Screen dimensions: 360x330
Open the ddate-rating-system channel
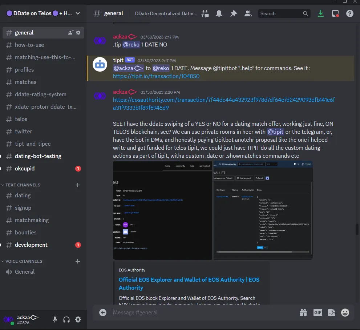(43, 94)
